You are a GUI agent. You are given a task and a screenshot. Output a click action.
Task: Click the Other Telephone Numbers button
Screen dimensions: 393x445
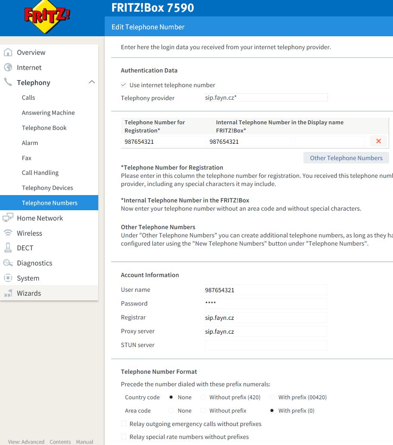[x=346, y=158]
